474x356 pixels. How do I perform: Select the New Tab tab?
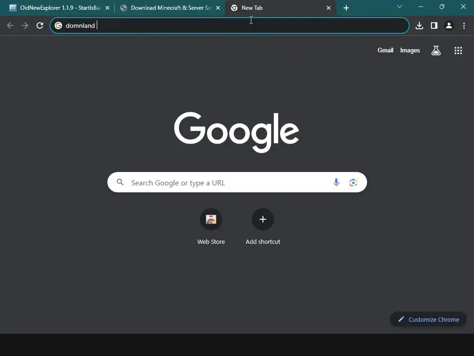pyautogui.click(x=280, y=8)
